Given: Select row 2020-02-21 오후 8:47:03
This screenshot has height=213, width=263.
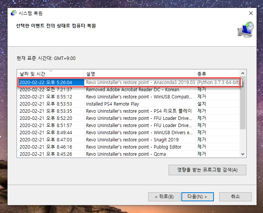Looking at the screenshot, I should point(128,140).
